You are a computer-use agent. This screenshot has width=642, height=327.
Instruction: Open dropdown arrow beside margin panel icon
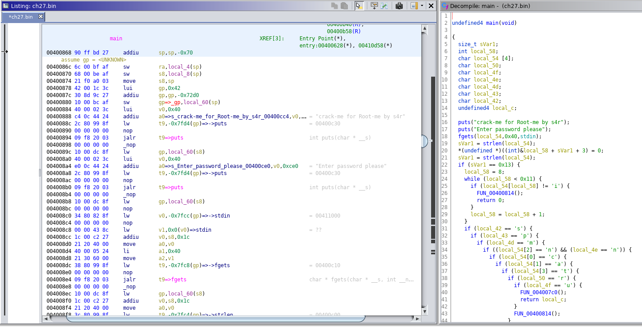point(422,6)
